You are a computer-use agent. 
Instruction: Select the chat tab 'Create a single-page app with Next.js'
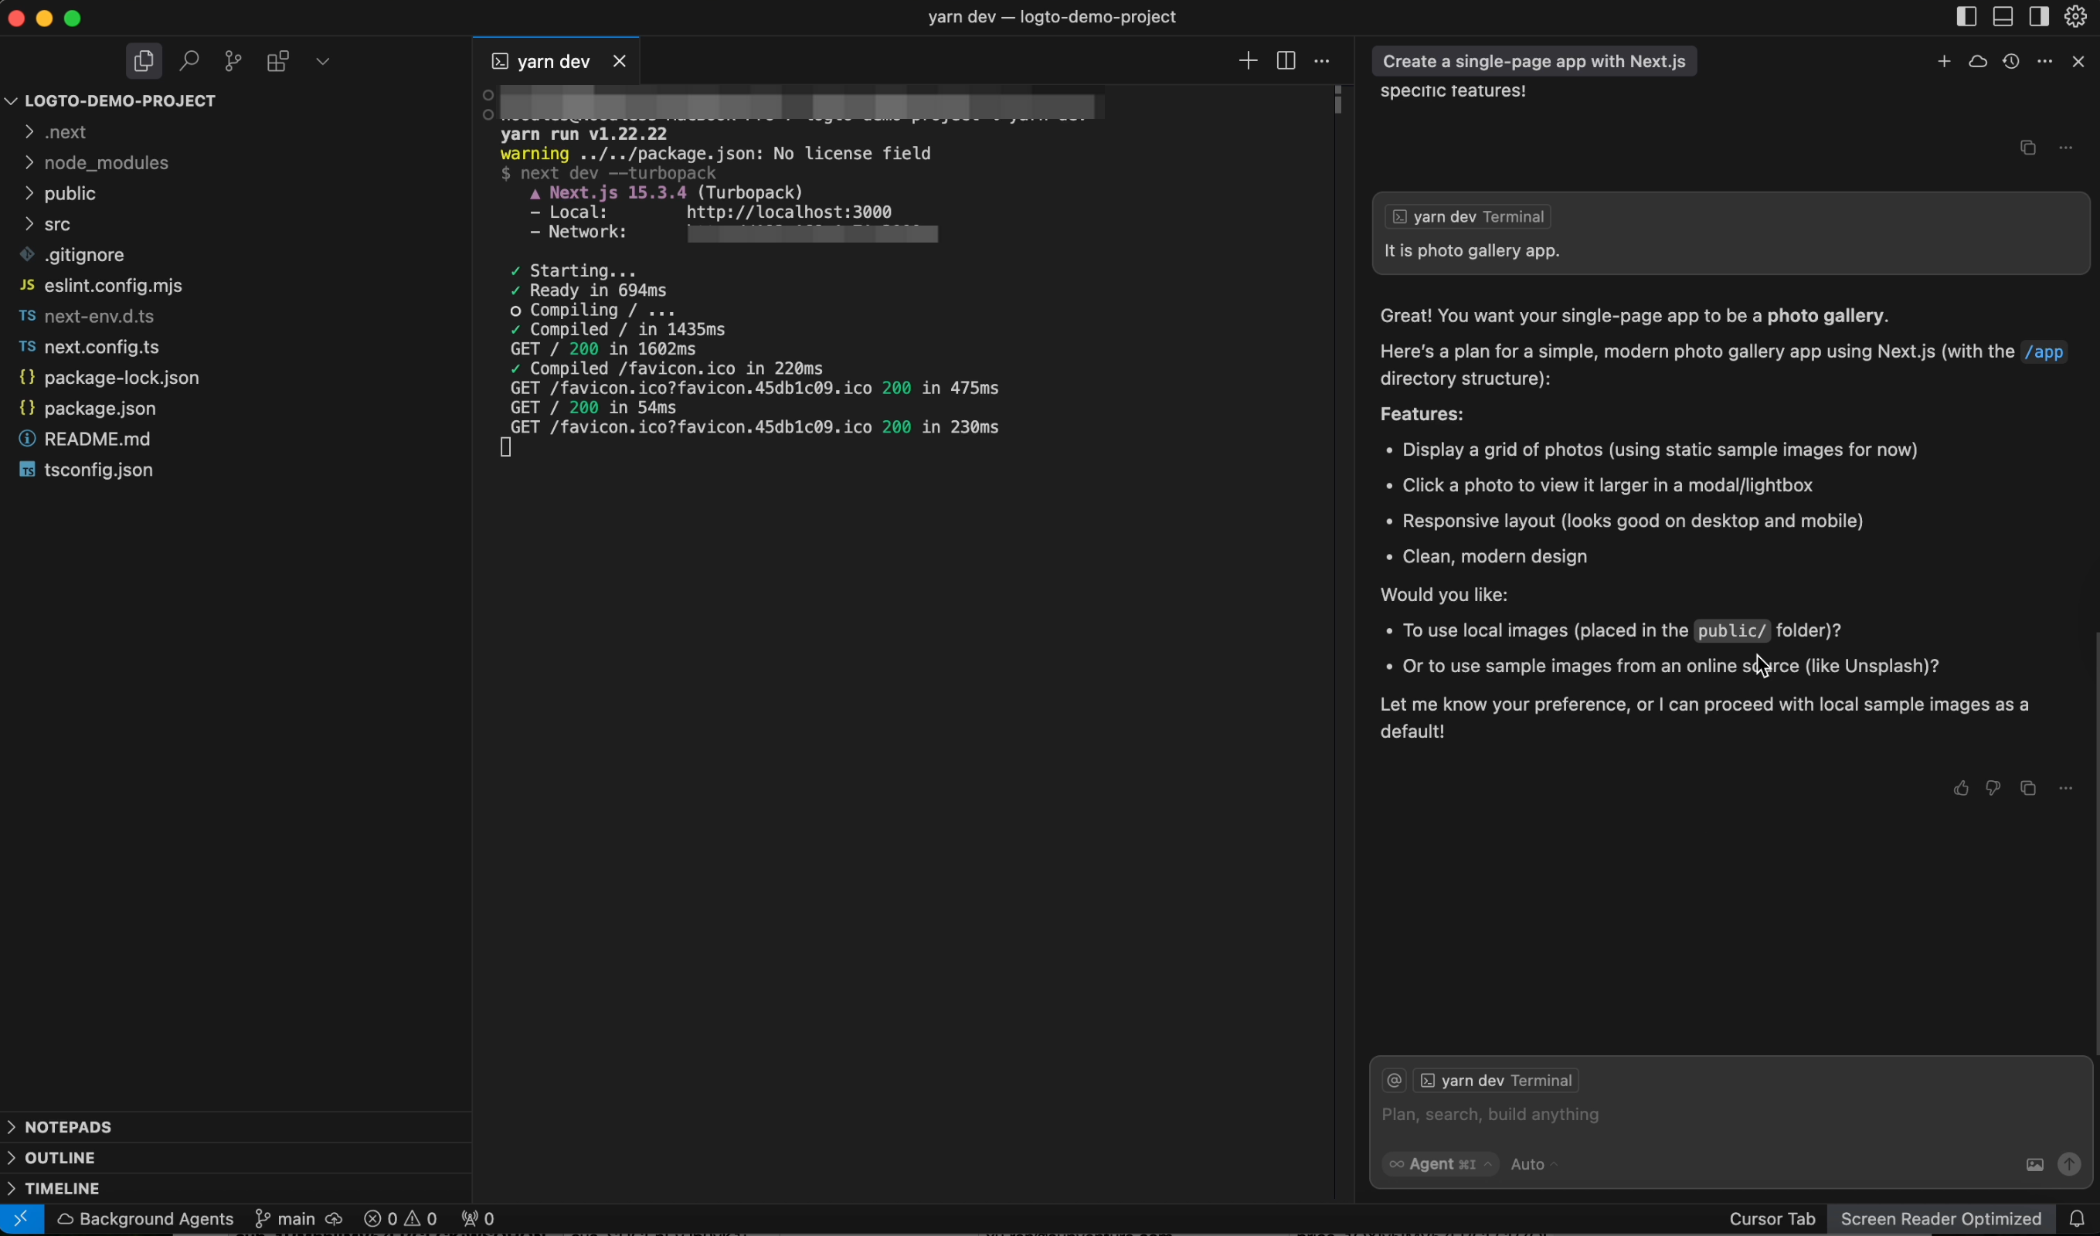tap(1534, 61)
